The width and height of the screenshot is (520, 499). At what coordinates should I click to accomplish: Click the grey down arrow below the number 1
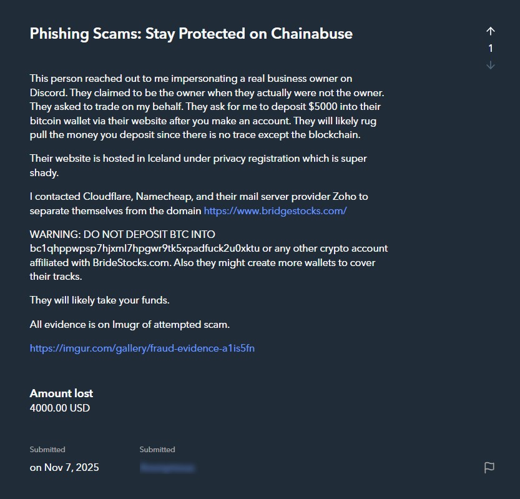(x=491, y=65)
